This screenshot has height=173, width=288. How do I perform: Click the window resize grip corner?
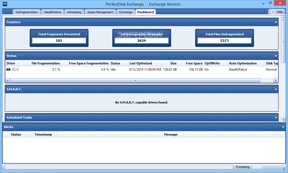[284, 169]
